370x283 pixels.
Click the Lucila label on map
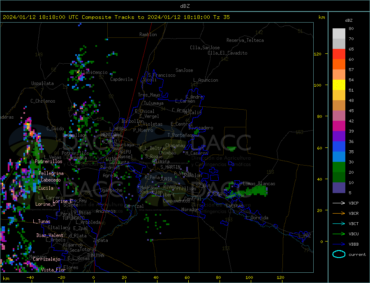point(46,188)
